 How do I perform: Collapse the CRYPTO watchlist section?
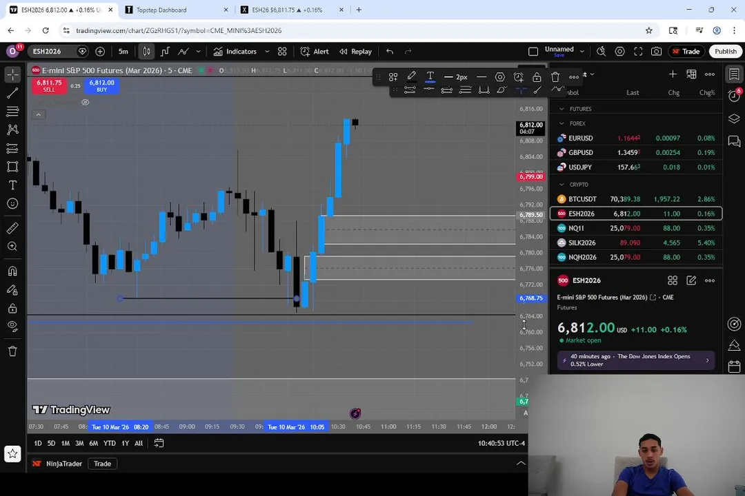pos(562,184)
